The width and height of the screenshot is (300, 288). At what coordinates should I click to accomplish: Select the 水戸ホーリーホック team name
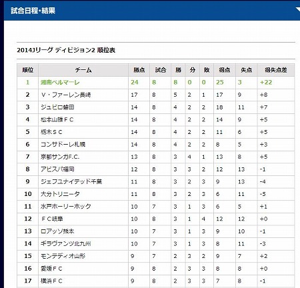click(66, 207)
